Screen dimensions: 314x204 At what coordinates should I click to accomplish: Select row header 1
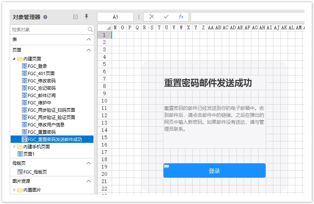(104, 35)
